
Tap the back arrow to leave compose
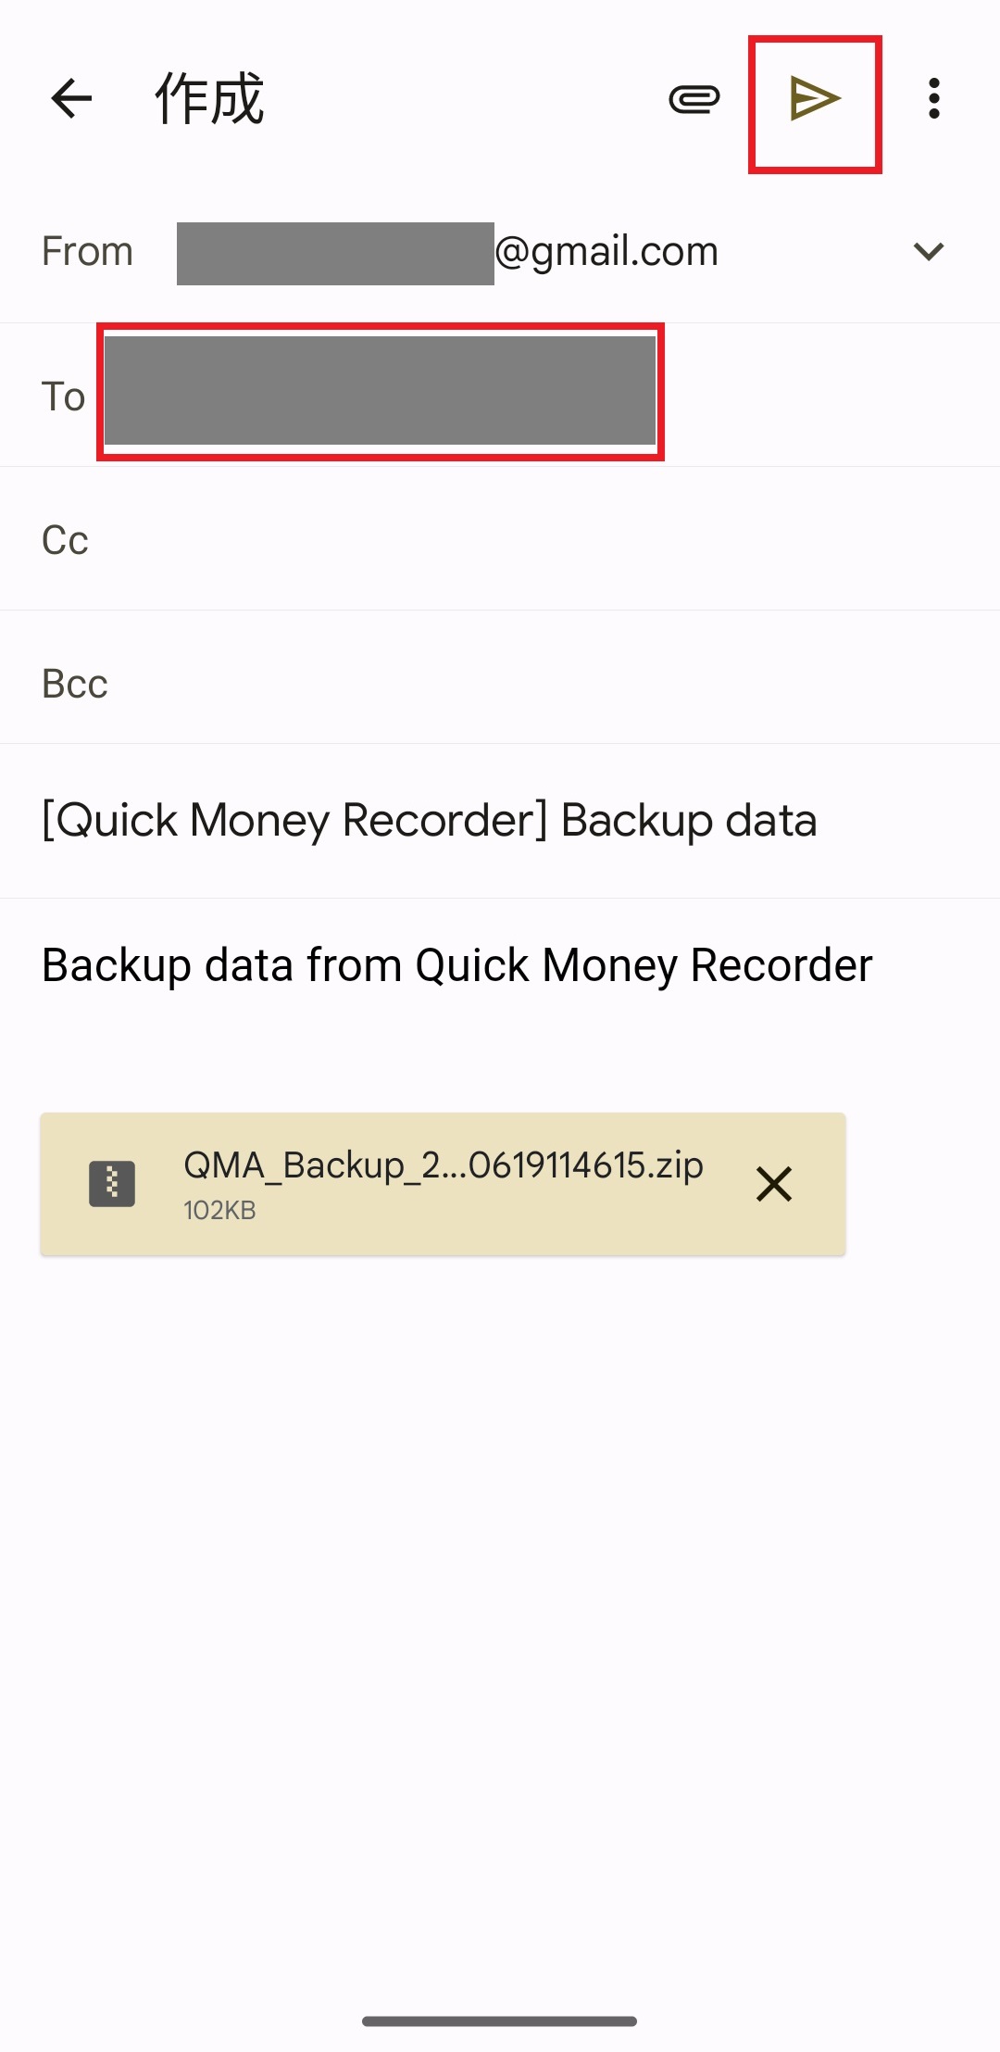coord(71,98)
